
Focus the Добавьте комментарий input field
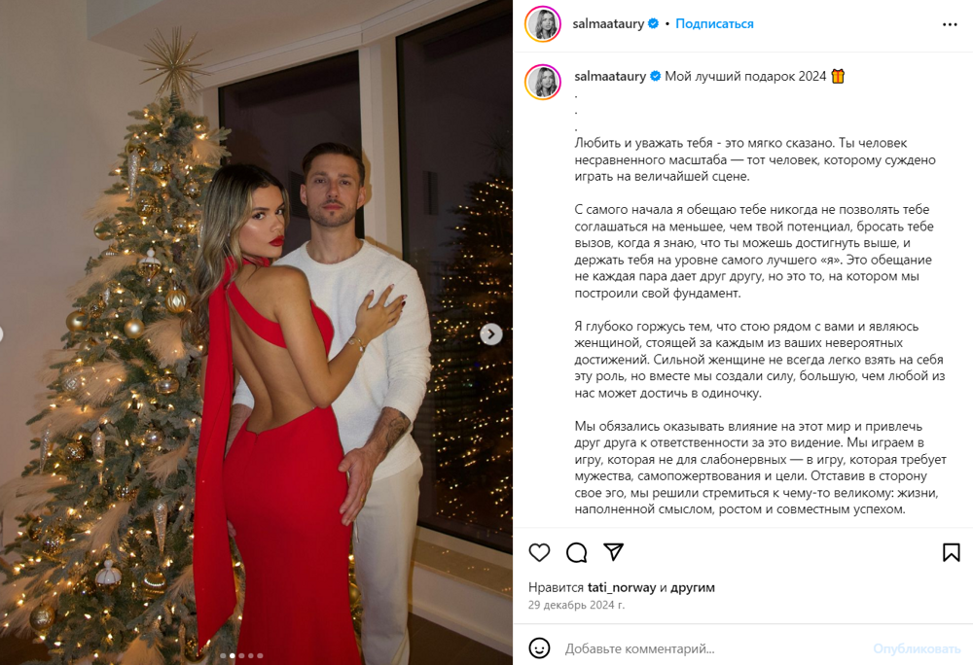click(x=713, y=648)
